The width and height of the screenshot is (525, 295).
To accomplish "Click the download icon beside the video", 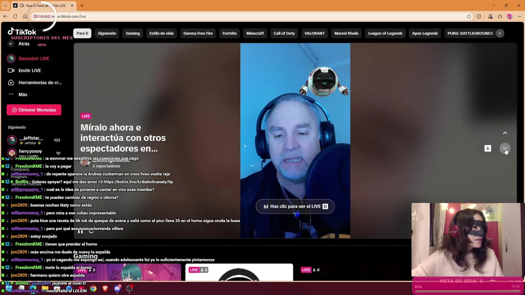I will coord(488,148).
